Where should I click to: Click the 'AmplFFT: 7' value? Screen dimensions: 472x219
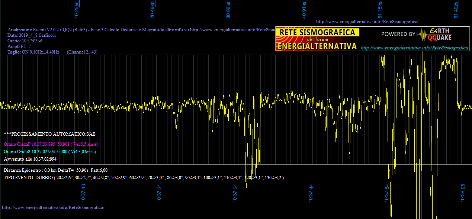point(19,46)
